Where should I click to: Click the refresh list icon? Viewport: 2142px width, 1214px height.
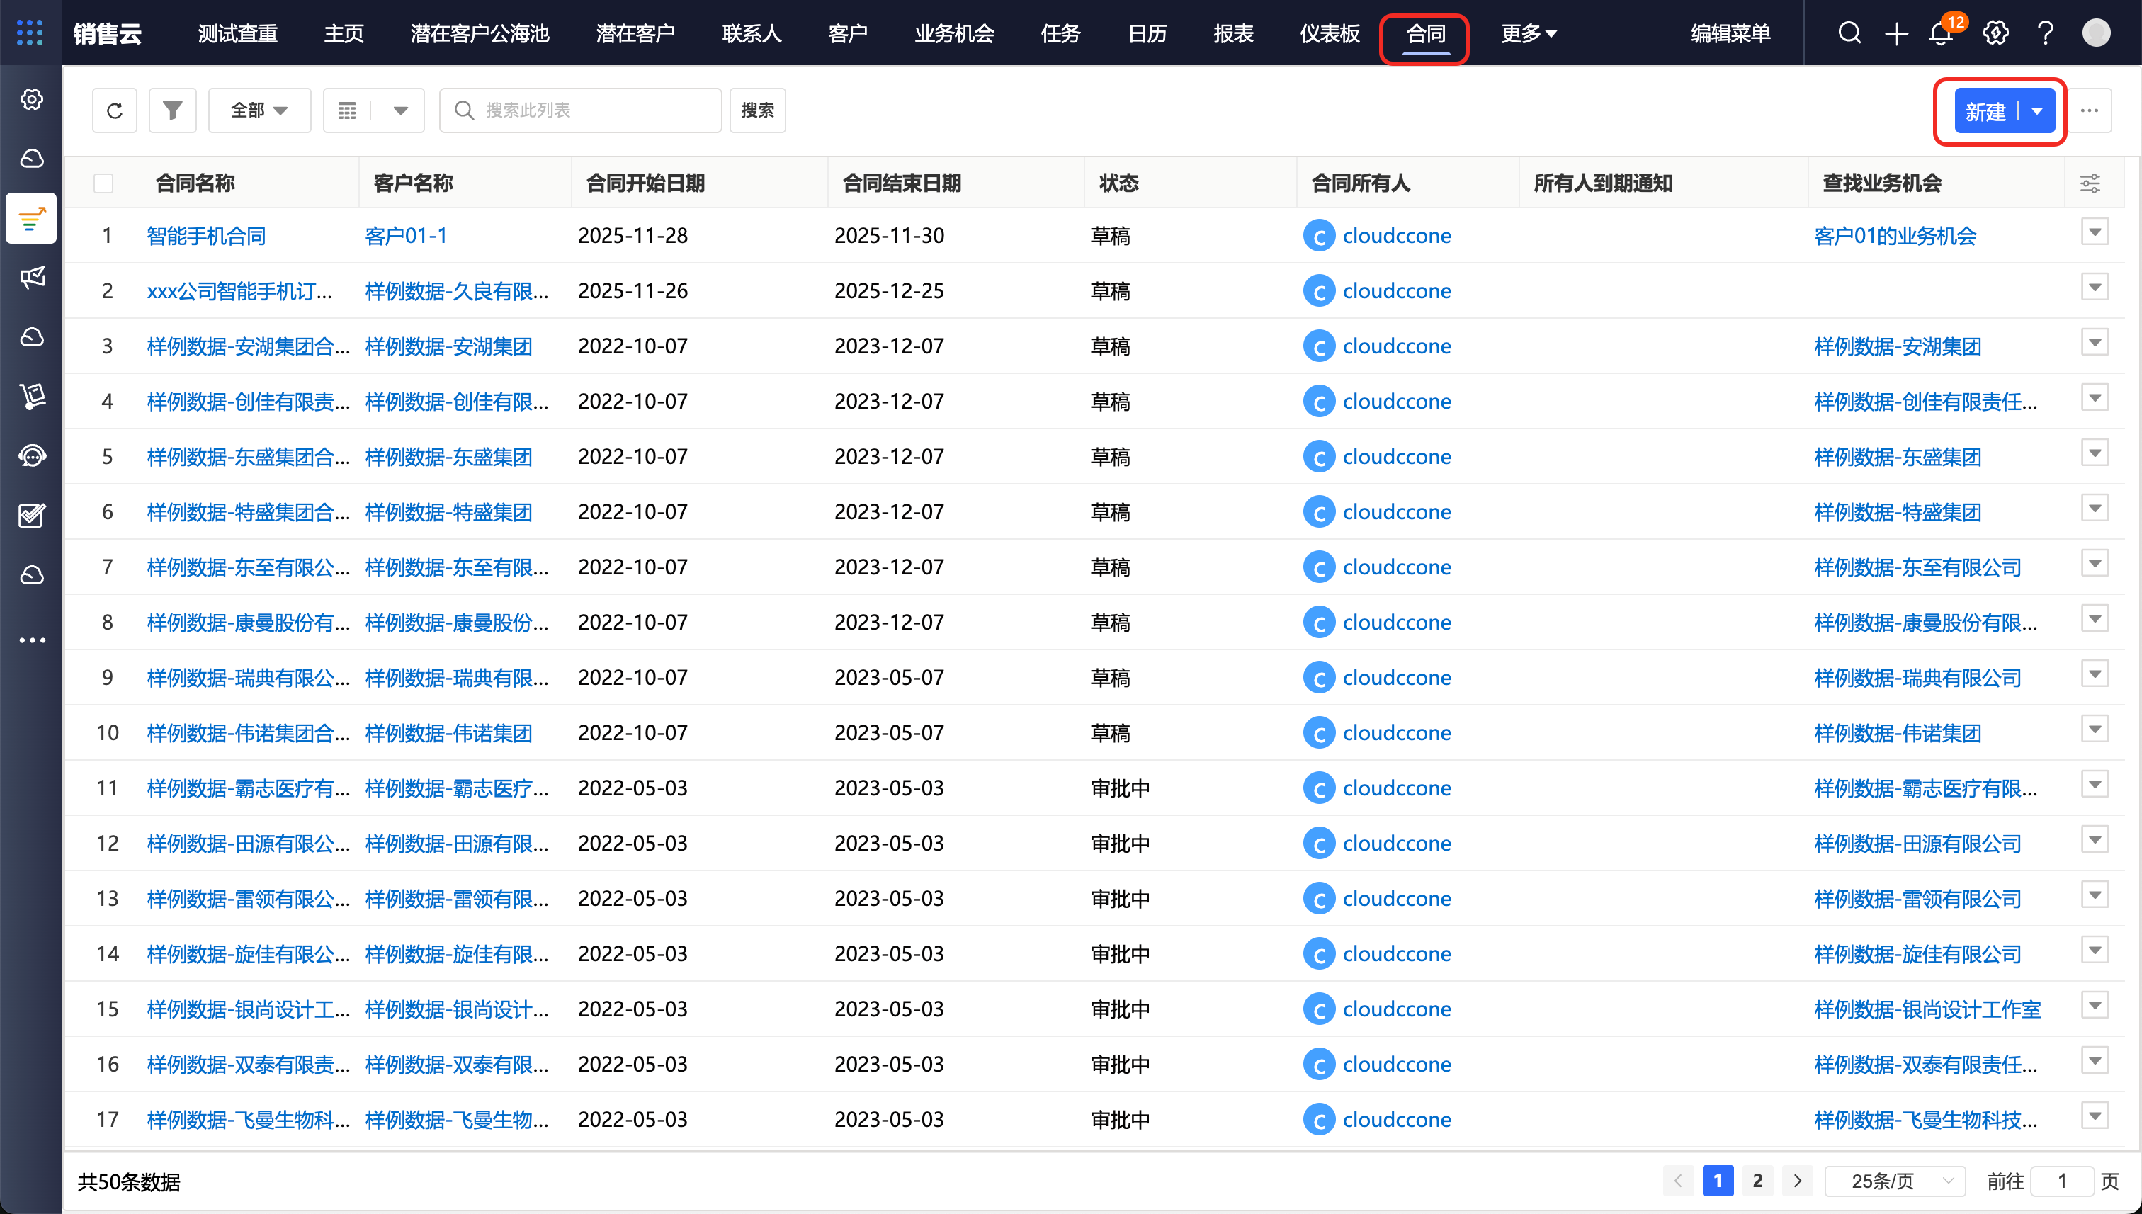[x=114, y=110]
